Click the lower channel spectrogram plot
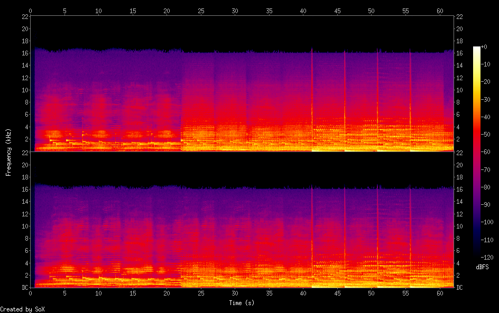The width and height of the screenshot is (499, 313). [x=242, y=220]
